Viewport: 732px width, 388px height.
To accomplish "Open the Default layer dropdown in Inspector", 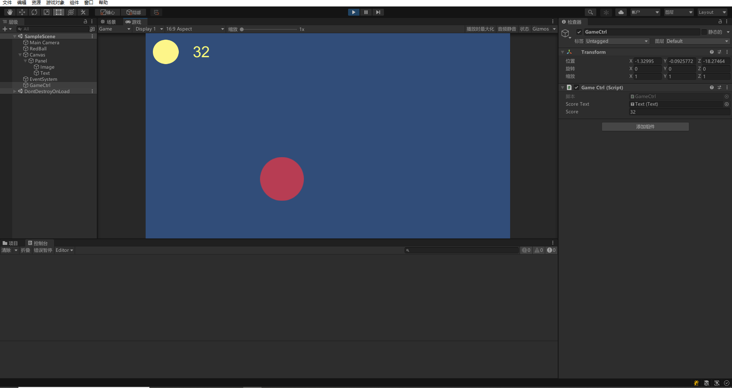I will pos(697,41).
